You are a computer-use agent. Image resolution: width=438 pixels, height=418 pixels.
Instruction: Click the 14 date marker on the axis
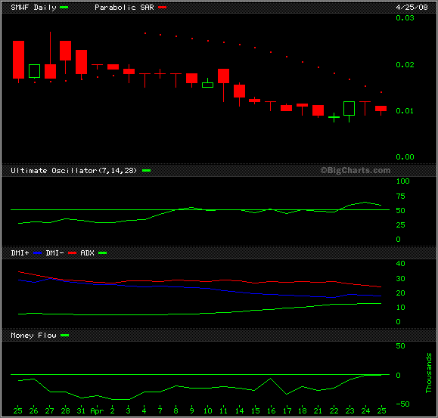pos(239,410)
